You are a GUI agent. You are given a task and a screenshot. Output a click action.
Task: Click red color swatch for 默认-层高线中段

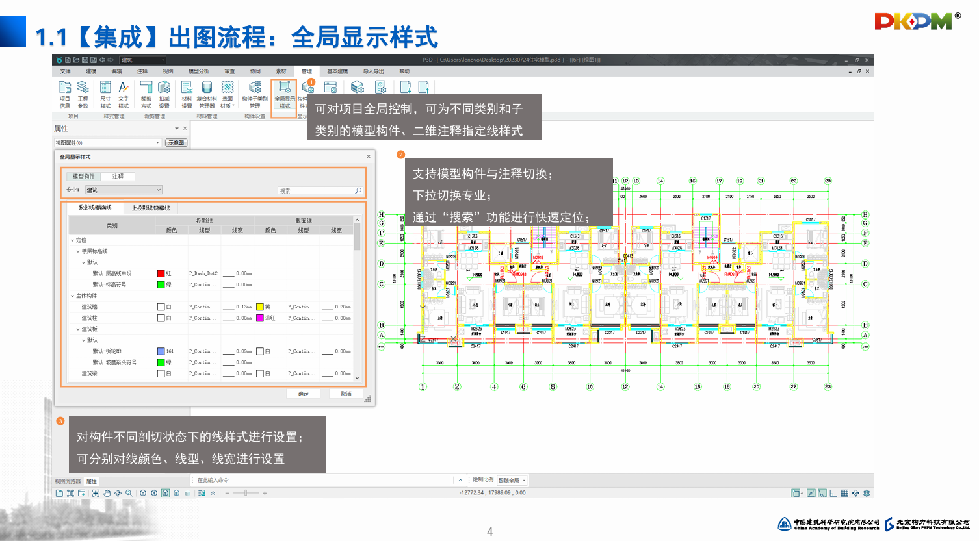click(x=161, y=273)
